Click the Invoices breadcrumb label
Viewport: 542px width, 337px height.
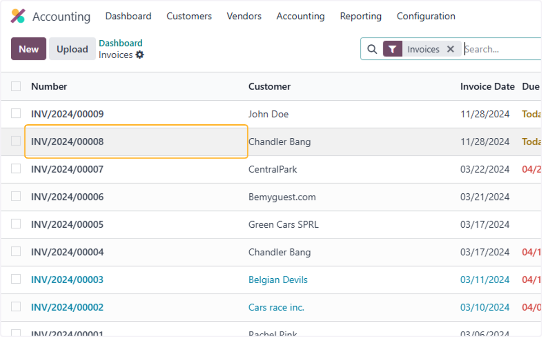(116, 55)
